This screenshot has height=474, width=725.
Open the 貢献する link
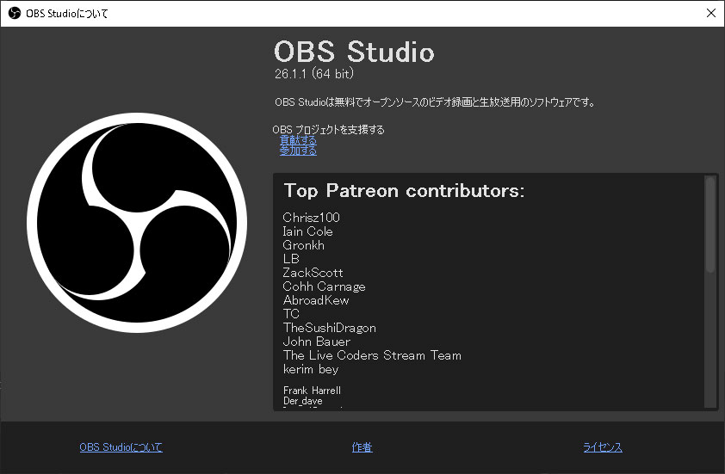(298, 139)
